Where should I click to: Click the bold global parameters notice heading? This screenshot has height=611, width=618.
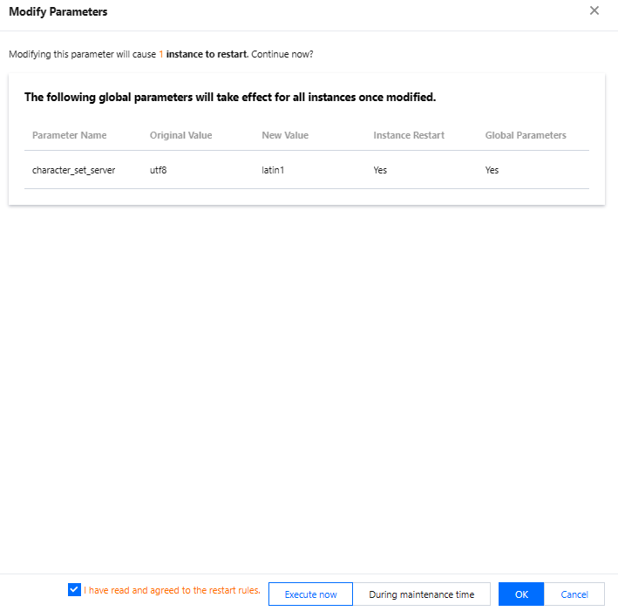pos(230,98)
